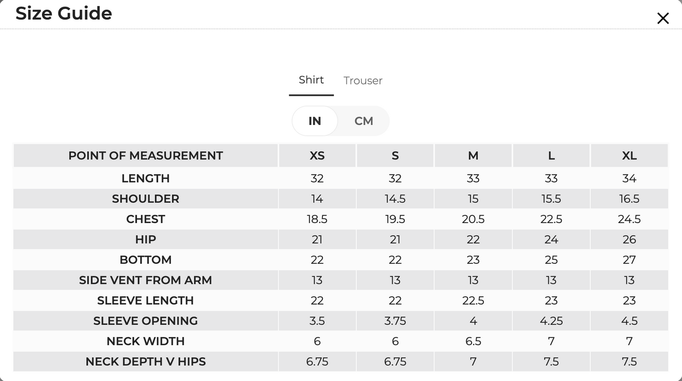
Task: Click the S size column header
Action: [395, 156]
